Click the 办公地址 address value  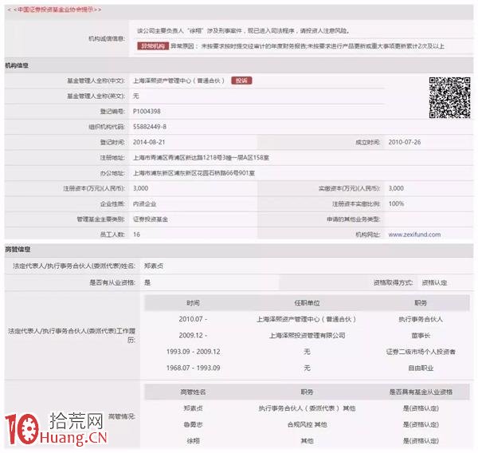tap(194, 173)
